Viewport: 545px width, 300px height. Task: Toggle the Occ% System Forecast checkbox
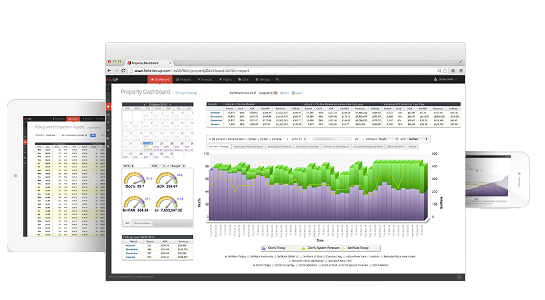click(x=340, y=265)
